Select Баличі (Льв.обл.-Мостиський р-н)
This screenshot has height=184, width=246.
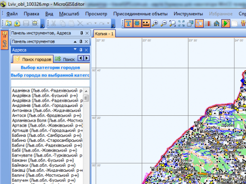coord(47,175)
